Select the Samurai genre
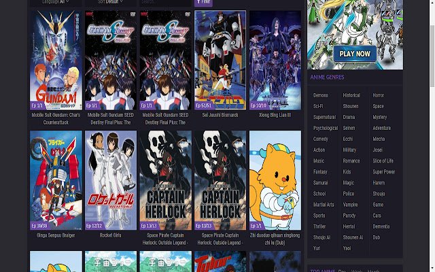The width and height of the screenshot is (435, 272). tap(320, 183)
